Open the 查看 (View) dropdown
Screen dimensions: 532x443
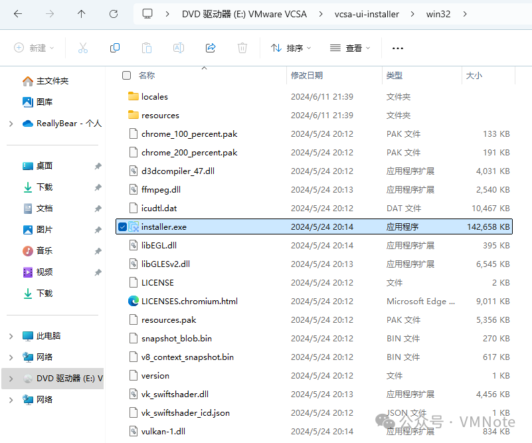[x=350, y=48]
